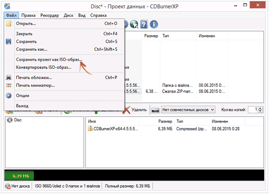Click the open folder icon beside Открыть

9,24
